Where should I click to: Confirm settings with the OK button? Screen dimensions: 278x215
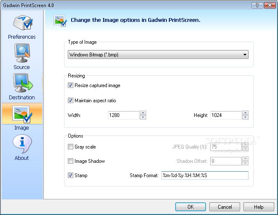point(190,207)
